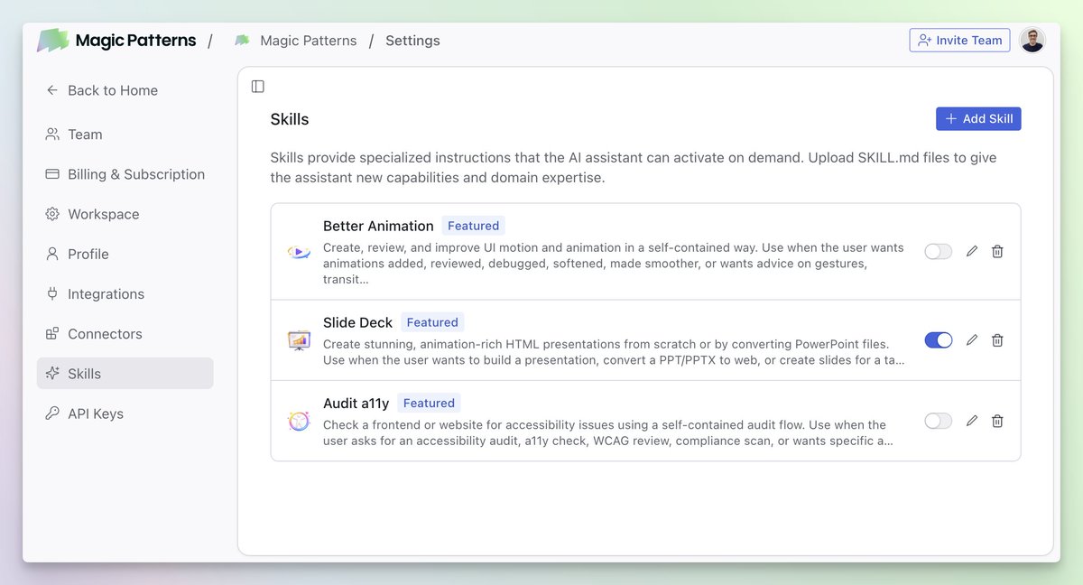Delete the Slide Deck skill via trash icon
1083x585 pixels.
997,340
